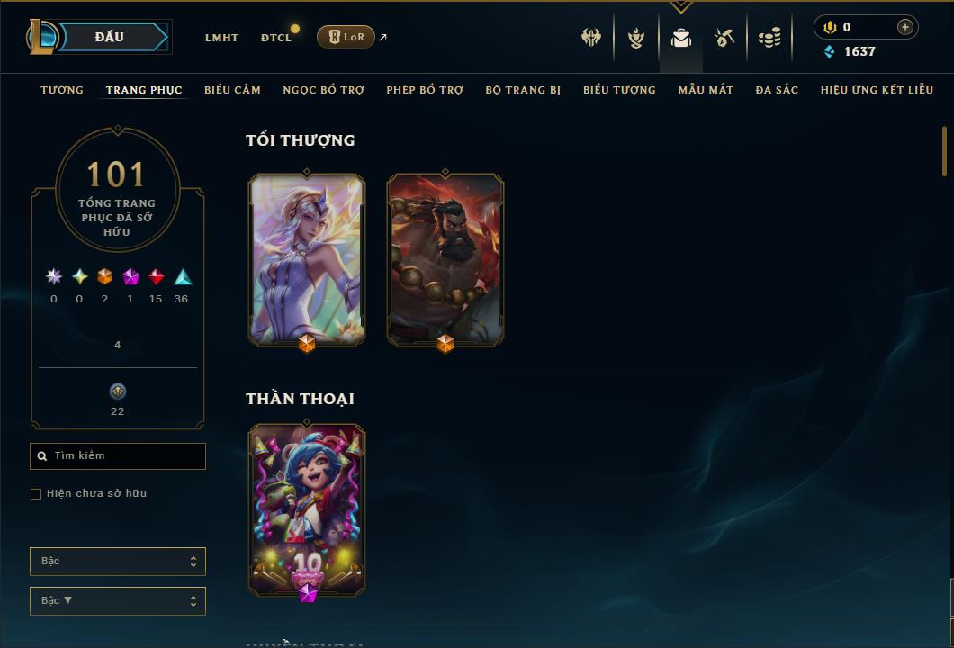Click the Tìm kiếm search field
954x648 pixels.
coord(117,455)
